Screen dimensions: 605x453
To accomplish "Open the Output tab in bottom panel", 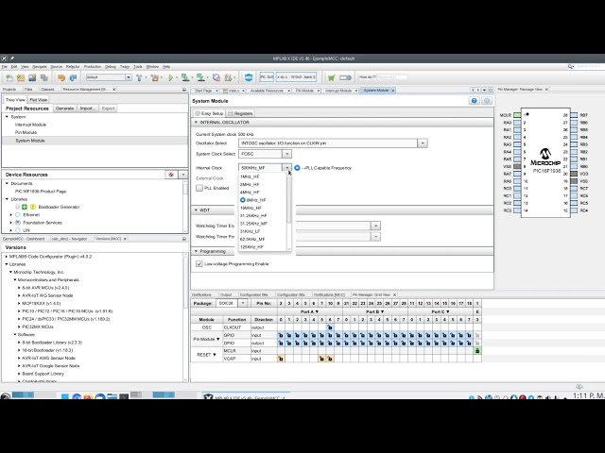I will click(x=226, y=294).
